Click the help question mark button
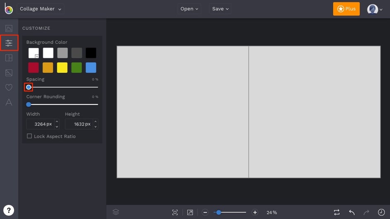The image size is (390, 219). 9,209
